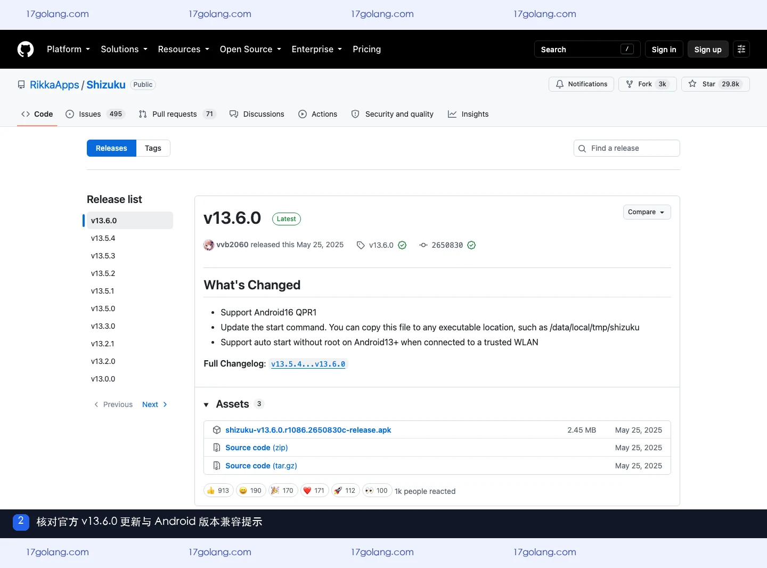Expand the Enterprise menu
This screenshot has height=568, width=767.
[316, 49]
